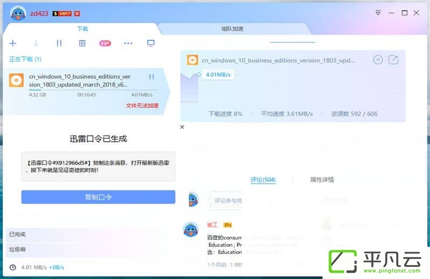Select the 正在下载 (1) category
Viewport: 430px width, 279px height.
pyautogui.click(x=25, y=59)
